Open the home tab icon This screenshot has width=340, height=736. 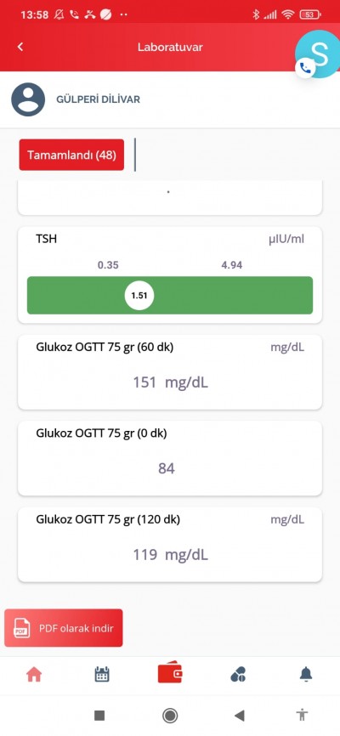click(x=34, y=675)
